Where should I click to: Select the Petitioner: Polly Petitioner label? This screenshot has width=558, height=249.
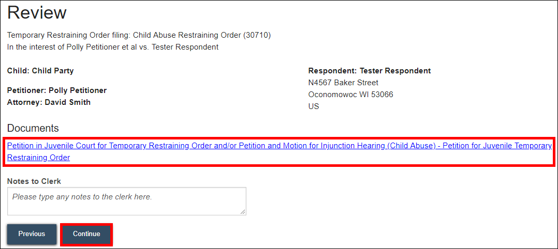click(x=57, y=90)
